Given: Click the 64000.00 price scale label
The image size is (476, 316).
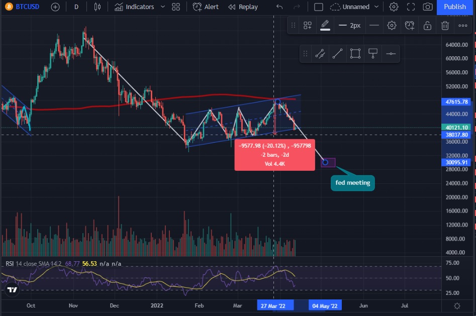Looking at the screenshot, I should tap(456, 45).
